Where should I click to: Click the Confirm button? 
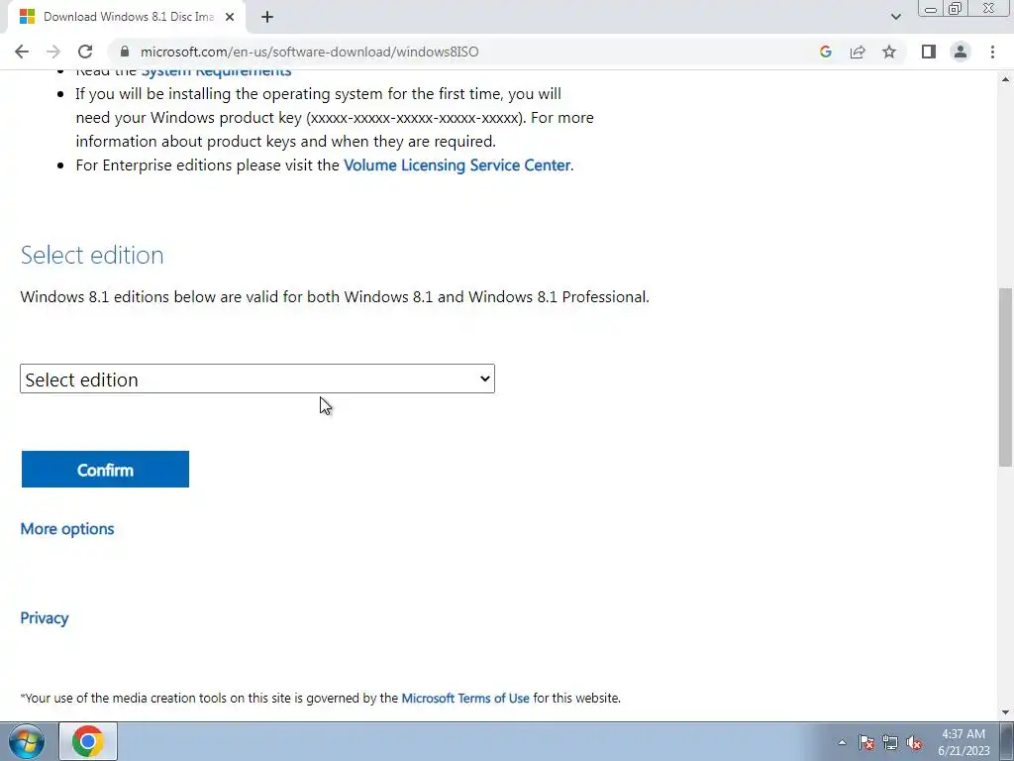[x=105, y=469]
